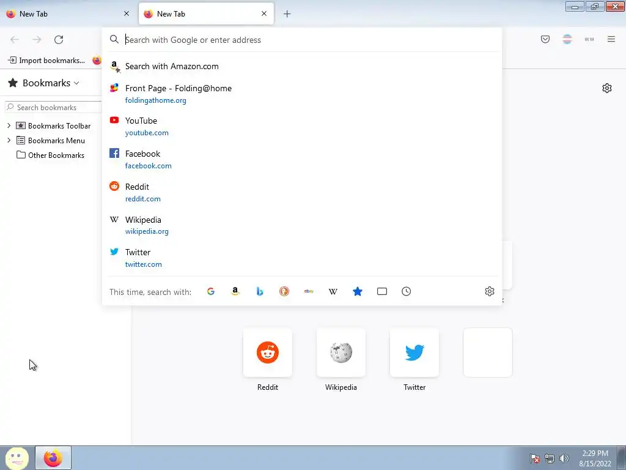Search this time with eBay icon
This screenshot has width=626, height=470.
point(309,291)
